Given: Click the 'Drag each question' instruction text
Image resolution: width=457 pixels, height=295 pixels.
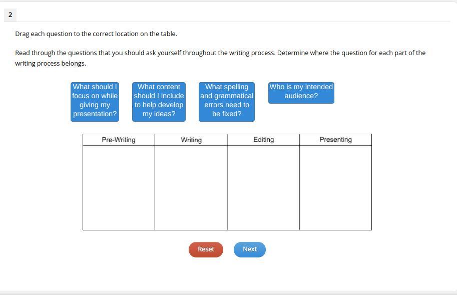Looking at the screenshot, I should pos(96,34).
